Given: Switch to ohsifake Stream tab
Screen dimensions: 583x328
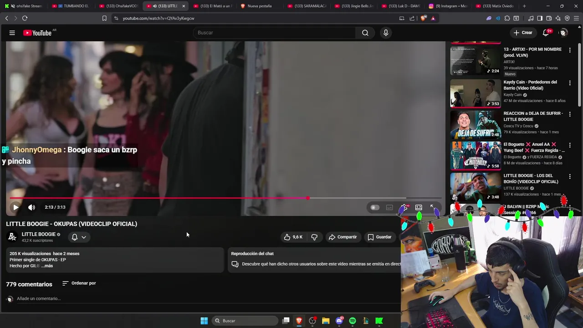Looking at the screenshot, I should tap(24, 6).
